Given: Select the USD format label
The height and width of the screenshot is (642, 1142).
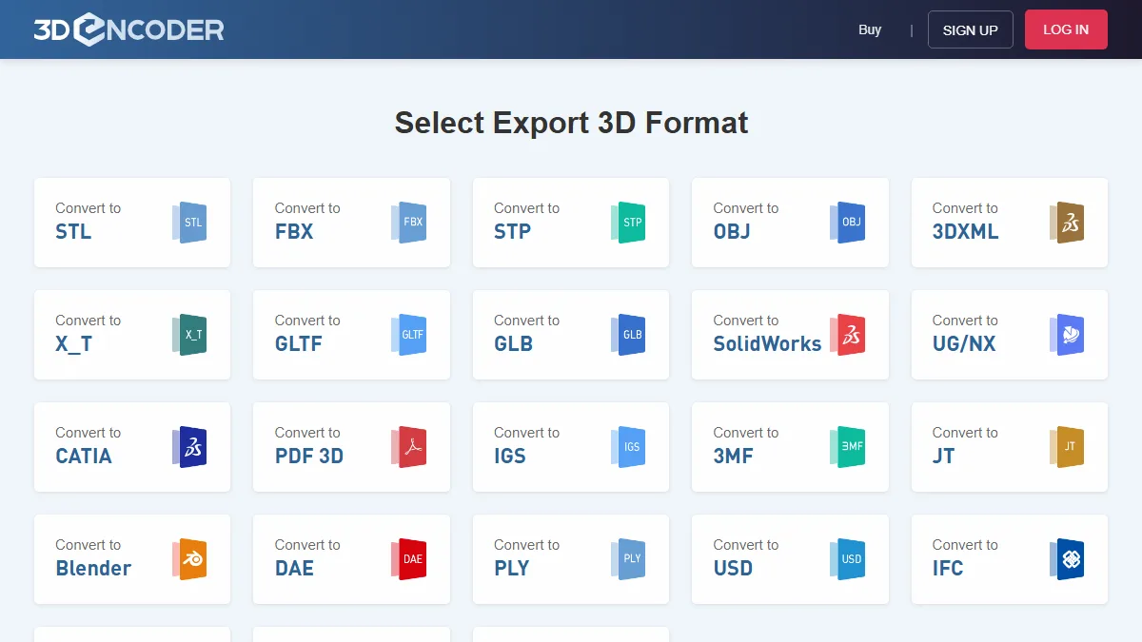Looking at the screenshot, I should tap(733, 568).
